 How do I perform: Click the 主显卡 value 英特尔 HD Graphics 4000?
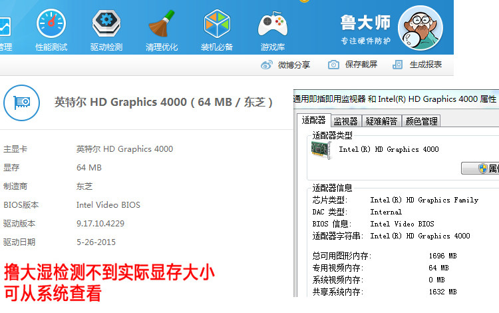124,149
